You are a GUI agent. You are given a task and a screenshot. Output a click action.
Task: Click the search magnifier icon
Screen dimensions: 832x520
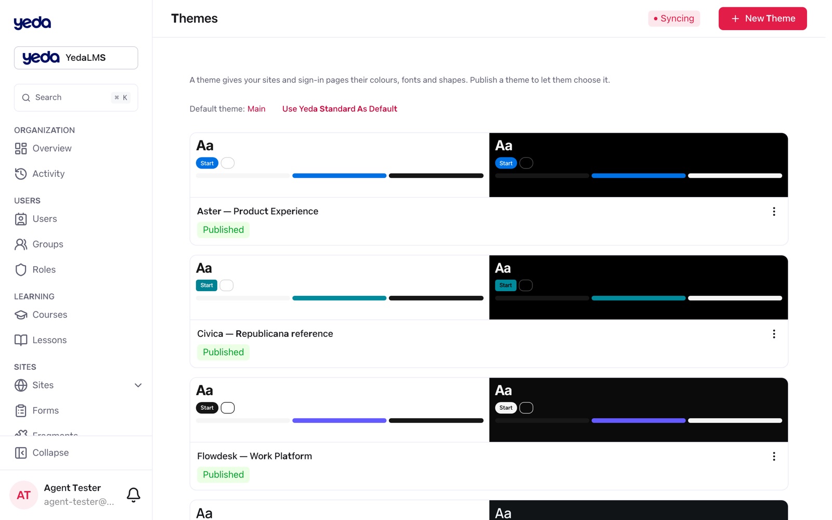click(26, 98)
